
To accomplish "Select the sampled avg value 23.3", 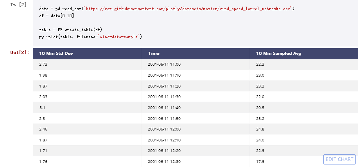I will pos(260,86).
